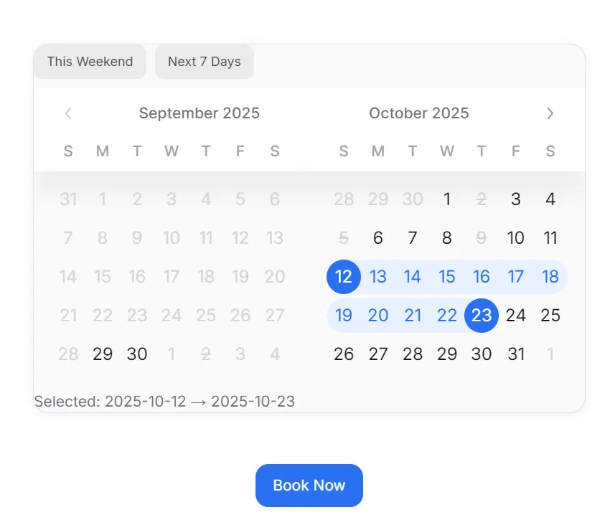Select the This Weekend preset
The height and width of the screenshot is (530, 610).
90,62
